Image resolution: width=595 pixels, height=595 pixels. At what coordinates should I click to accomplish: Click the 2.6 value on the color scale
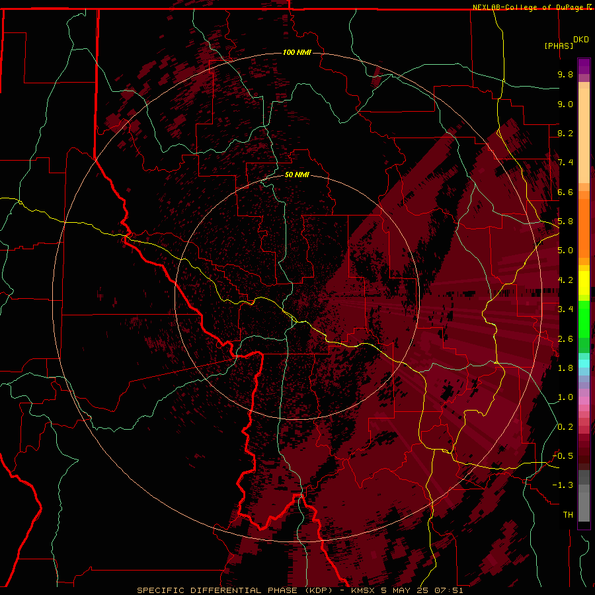(x=565, y=339)
